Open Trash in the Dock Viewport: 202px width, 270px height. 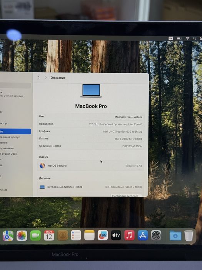pyautogui.click(x=189, y=236)
